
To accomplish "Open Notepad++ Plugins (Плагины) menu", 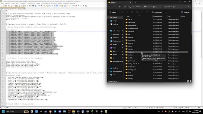I will (x=66, y=3).
